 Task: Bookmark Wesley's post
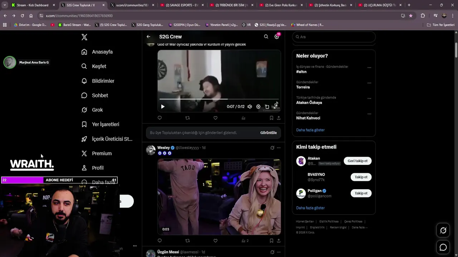[x=271, y=241]
